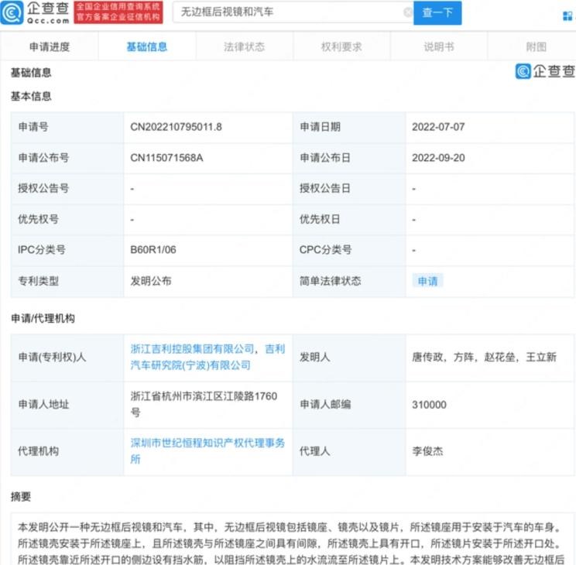Viewport: 576px width, 565px height.
Task: Click the 摘要 section heading
Action: [21, 497]
